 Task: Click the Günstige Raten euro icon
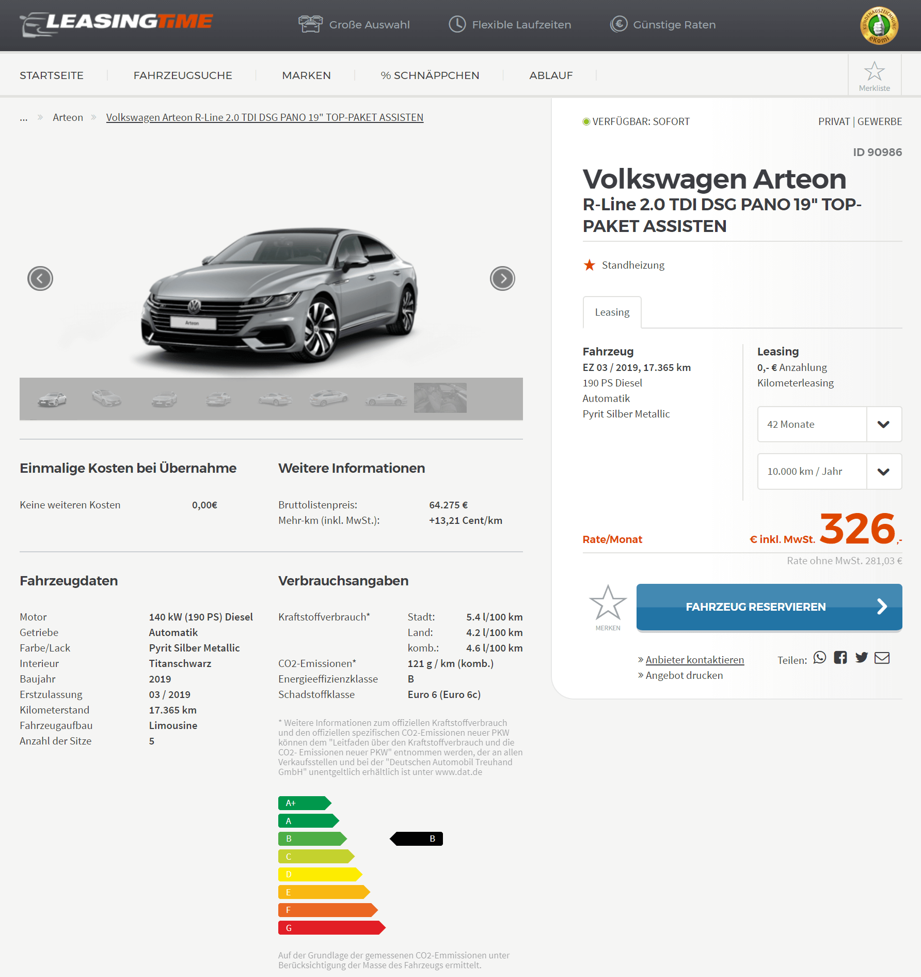pyautogui.click(x=618, y=24)
